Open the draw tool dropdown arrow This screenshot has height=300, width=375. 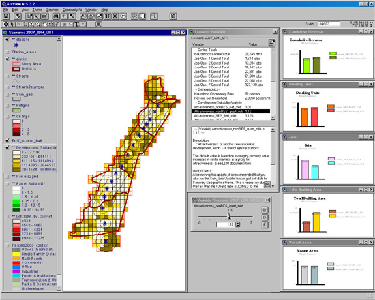pyautogui.click(x=83, y=24)
